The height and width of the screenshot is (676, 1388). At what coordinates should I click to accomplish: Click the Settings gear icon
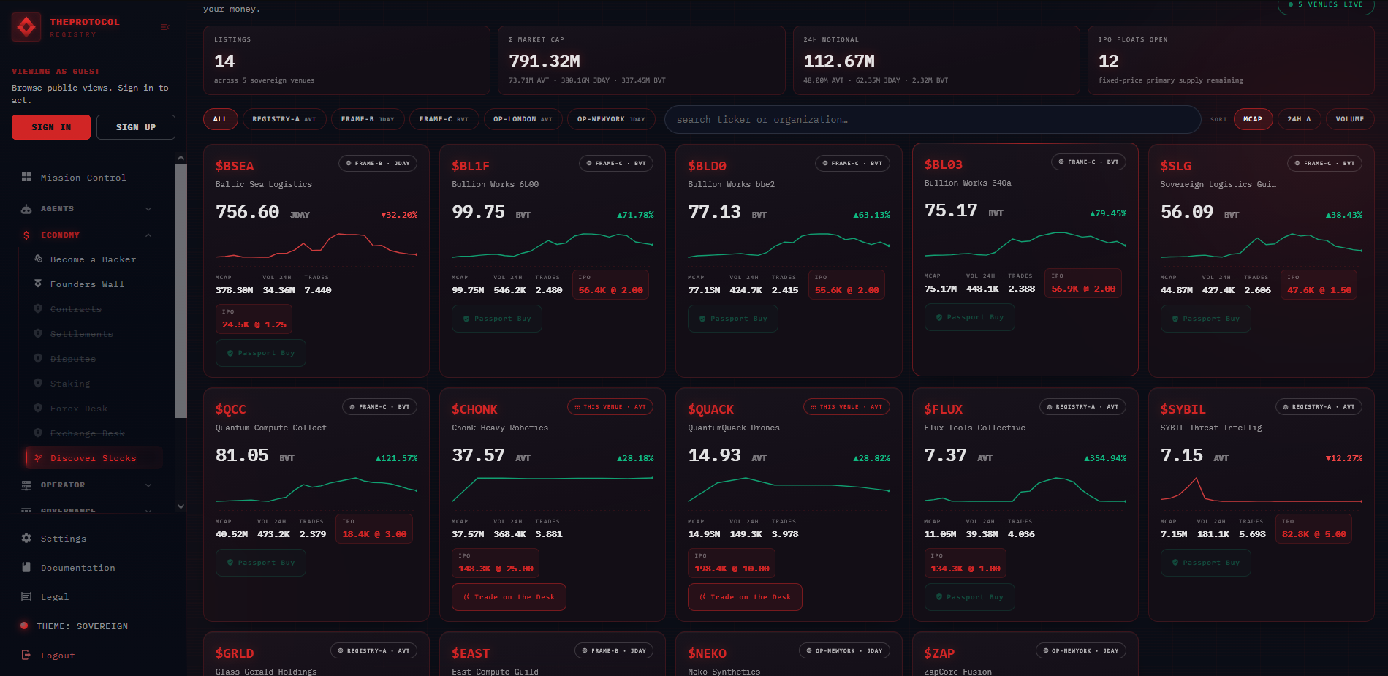[x=26, y=539]
